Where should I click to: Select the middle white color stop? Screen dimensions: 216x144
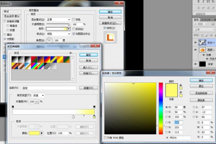73,117
